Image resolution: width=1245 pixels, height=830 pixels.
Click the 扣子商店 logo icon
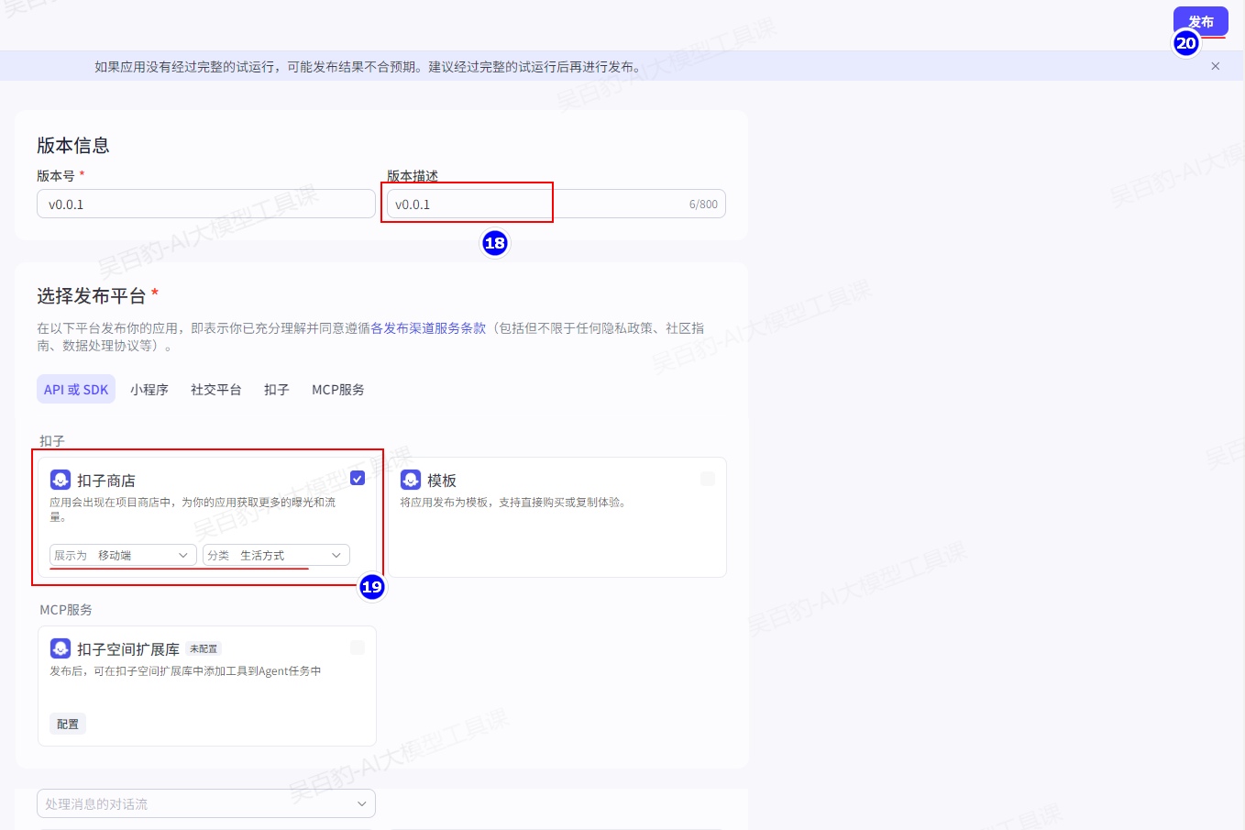pyautogui.click(x=61, y=480)
